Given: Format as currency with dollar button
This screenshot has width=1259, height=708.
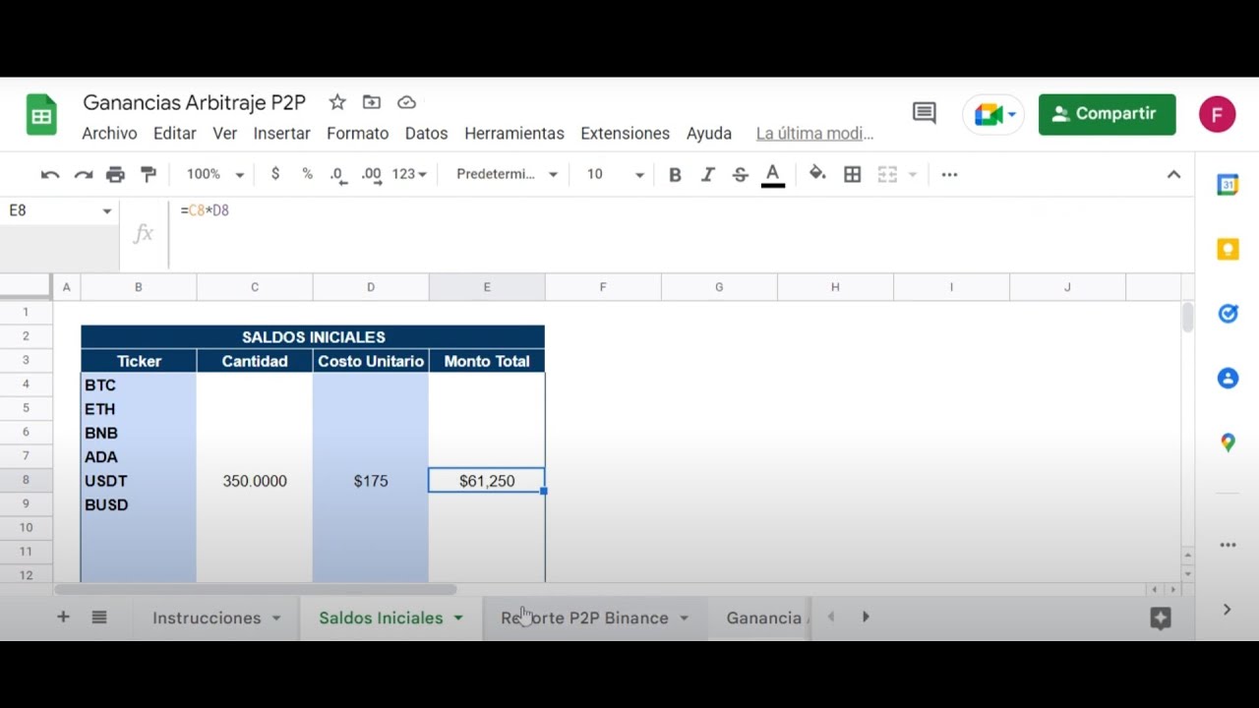Looking at the screenshot, I should pyautogui.click(x=275, y=174).
